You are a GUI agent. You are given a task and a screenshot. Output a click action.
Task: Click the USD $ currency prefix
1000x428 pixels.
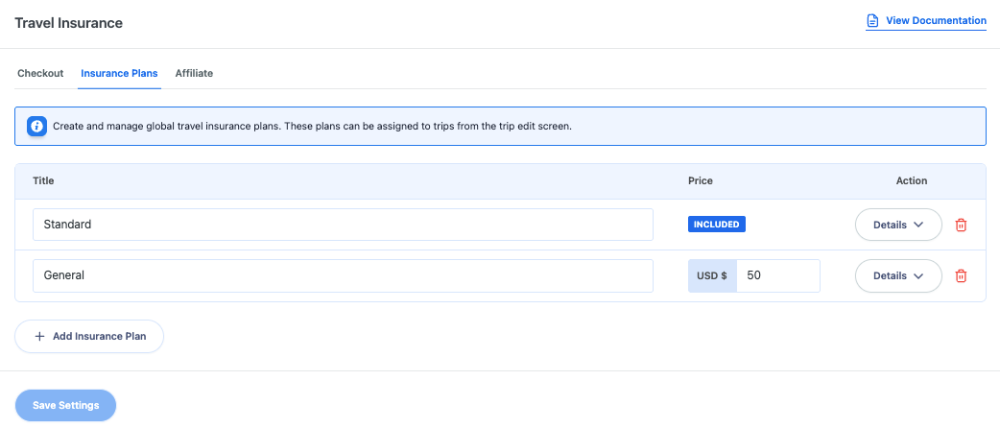[712, 275]
